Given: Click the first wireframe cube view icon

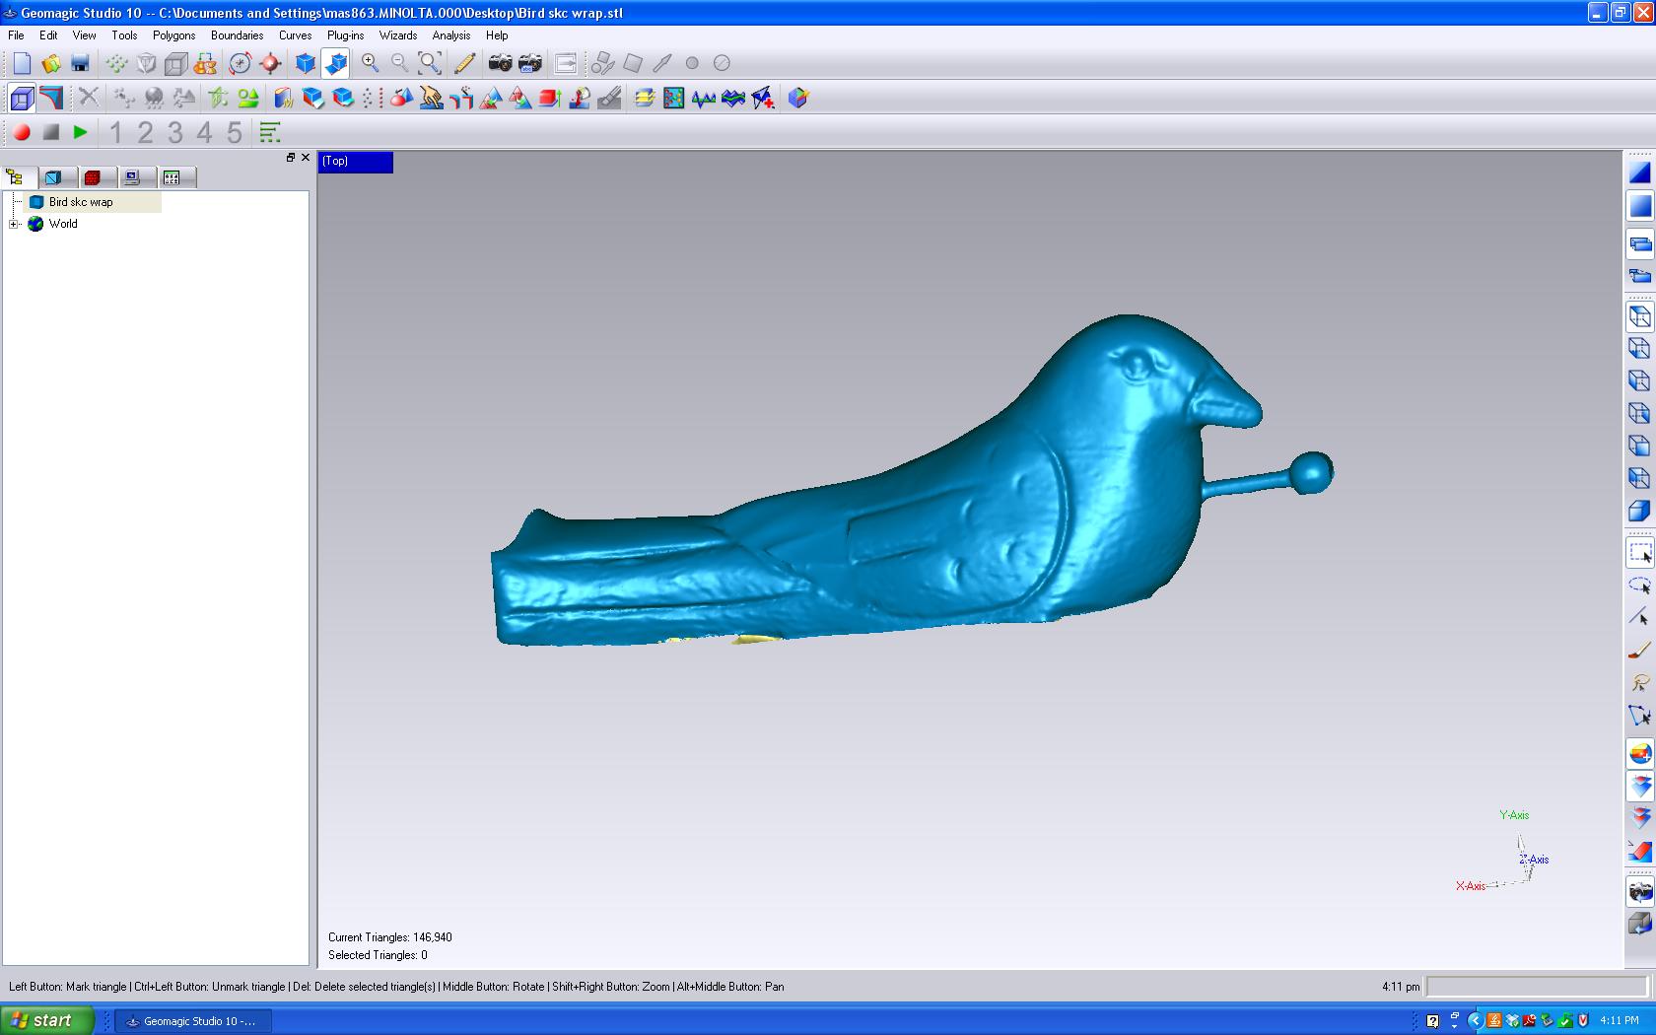Looking at the screenshot, I should coord(1640,316).
